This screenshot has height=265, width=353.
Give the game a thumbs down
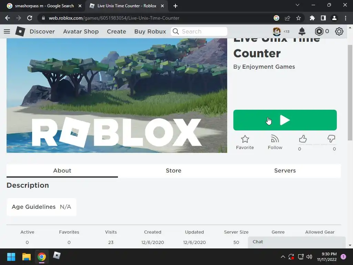(331, 139)
